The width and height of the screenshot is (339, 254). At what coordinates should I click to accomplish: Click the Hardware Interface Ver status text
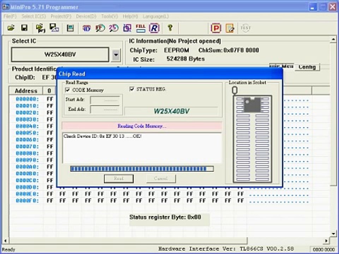tap(226, 249)
